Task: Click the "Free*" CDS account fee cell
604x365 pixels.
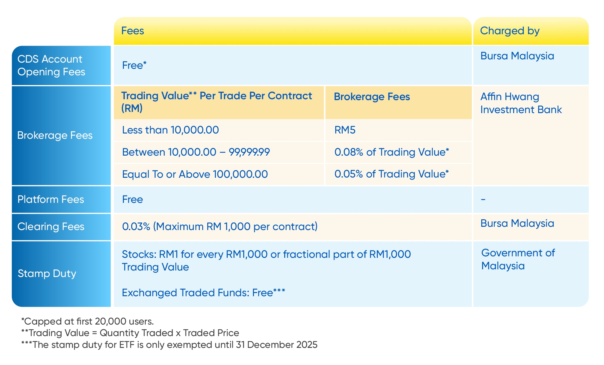Action: (x=134, y=66)
